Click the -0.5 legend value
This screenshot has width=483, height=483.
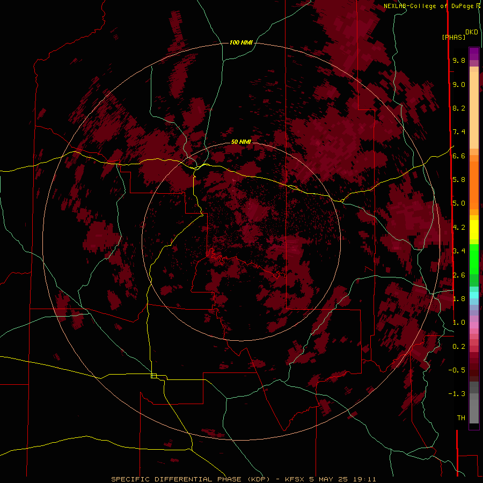coord(457,370)
